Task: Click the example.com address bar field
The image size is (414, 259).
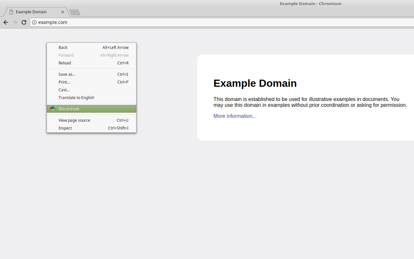Action: click(222, 22)
